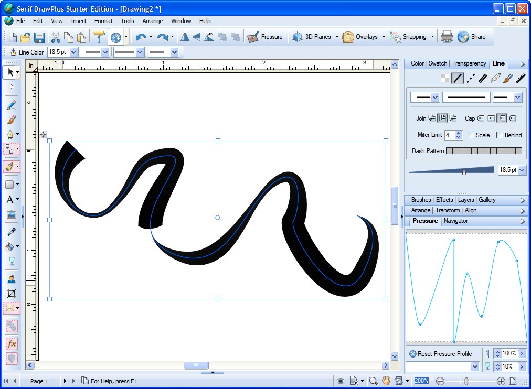This screenshot has width=531, height=389.
Task: Choose the Artistic Text tool
Action: click(x=10, y=200)
